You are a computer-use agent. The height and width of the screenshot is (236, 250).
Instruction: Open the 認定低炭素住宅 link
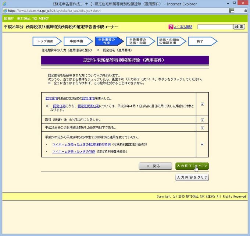tap(86, 106)
